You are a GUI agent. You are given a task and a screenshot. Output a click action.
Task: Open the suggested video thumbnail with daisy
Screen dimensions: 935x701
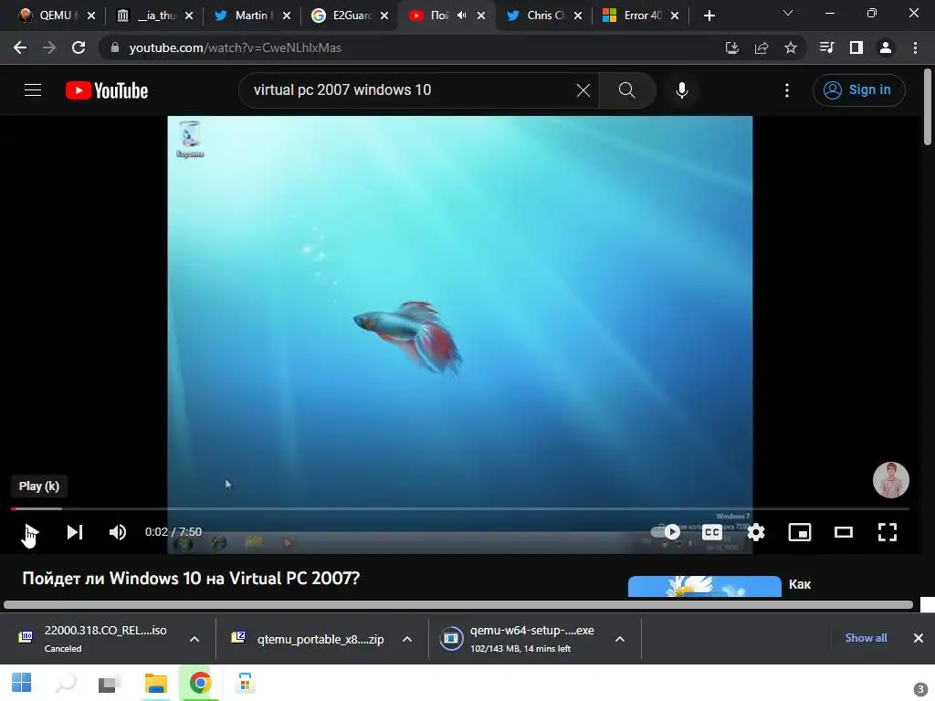704,586
